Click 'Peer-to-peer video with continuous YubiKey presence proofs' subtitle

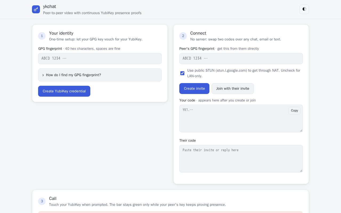tap(92, 13)
